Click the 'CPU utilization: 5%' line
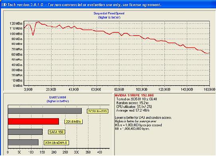The image size is (216, 156). click(x=134, y=106)
